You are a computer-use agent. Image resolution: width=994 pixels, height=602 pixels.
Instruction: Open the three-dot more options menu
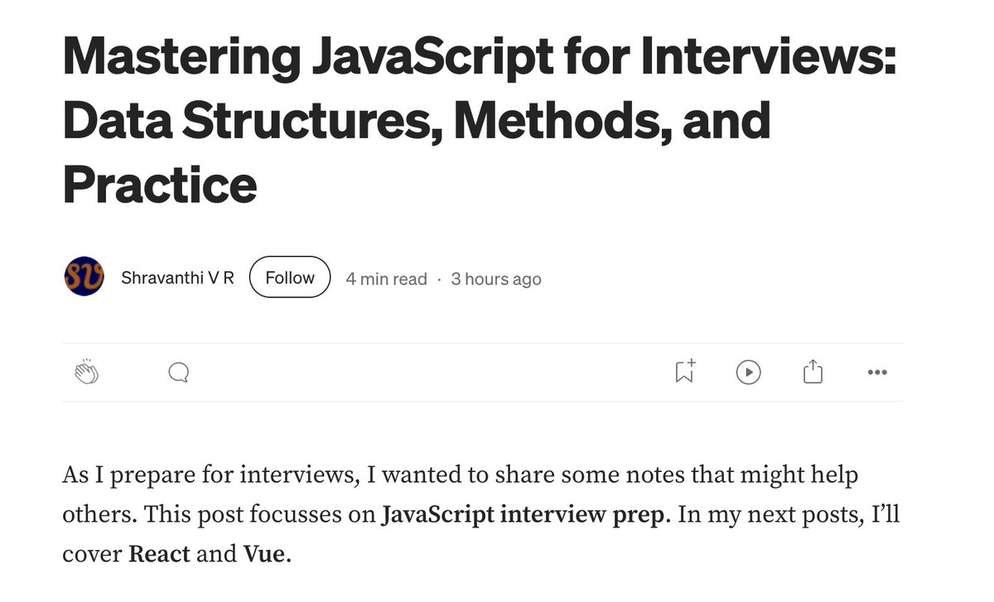tap(876, 373)
